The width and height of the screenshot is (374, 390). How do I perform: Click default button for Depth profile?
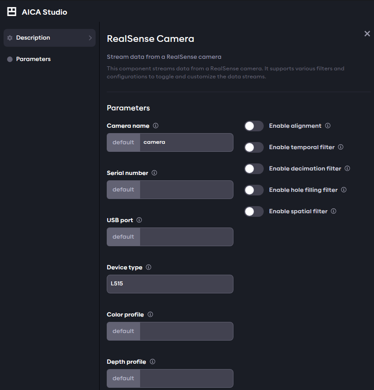click(123, 378)
